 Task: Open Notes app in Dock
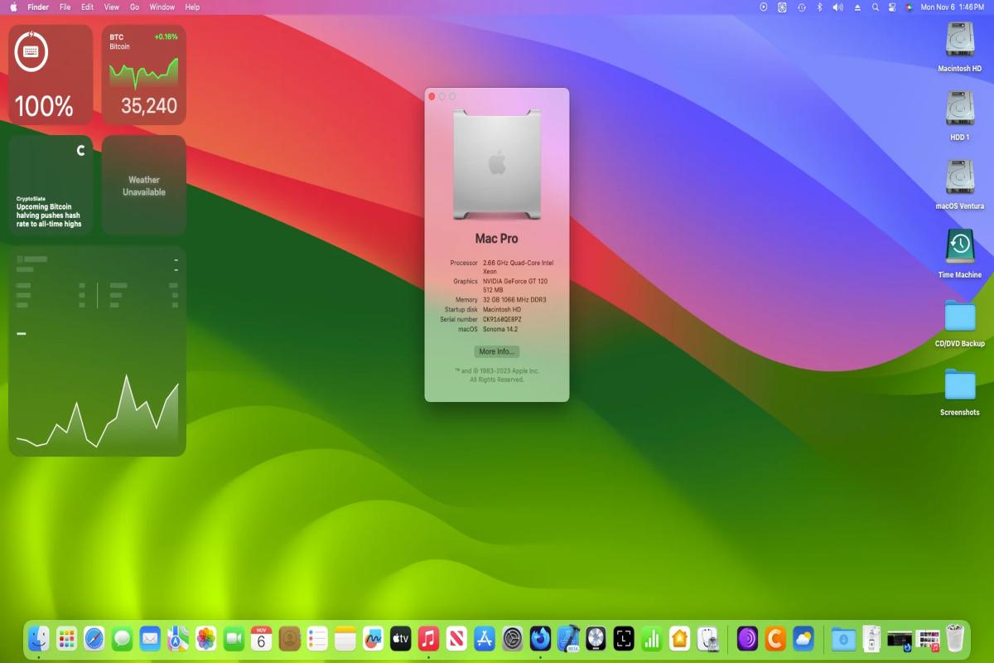345,639
